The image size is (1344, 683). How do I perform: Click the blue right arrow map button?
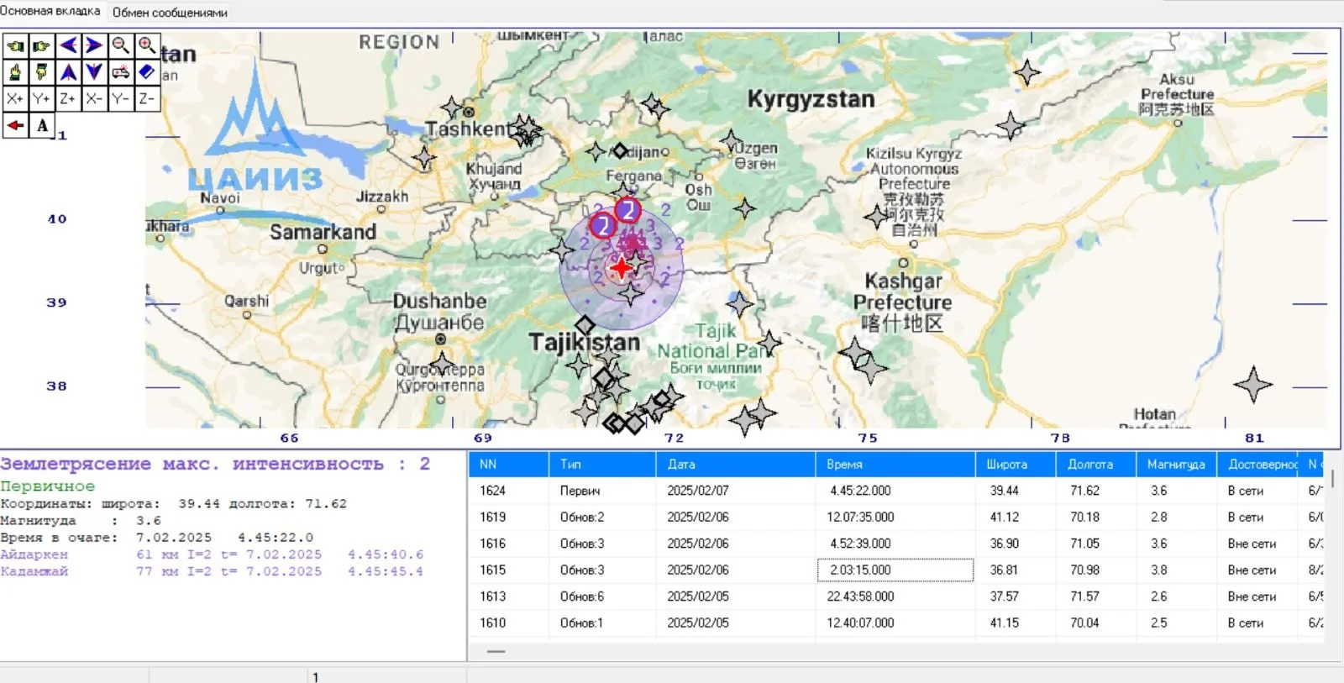click(x=94, y=45)
